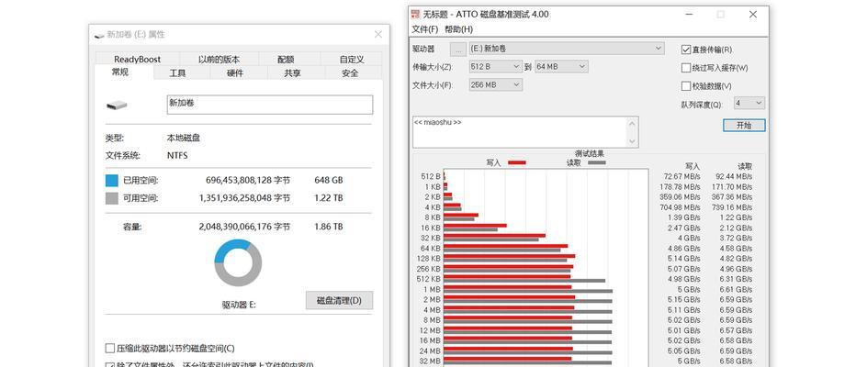
Task: Click the disk usage donut chart
Action: [x=238, y=262]
